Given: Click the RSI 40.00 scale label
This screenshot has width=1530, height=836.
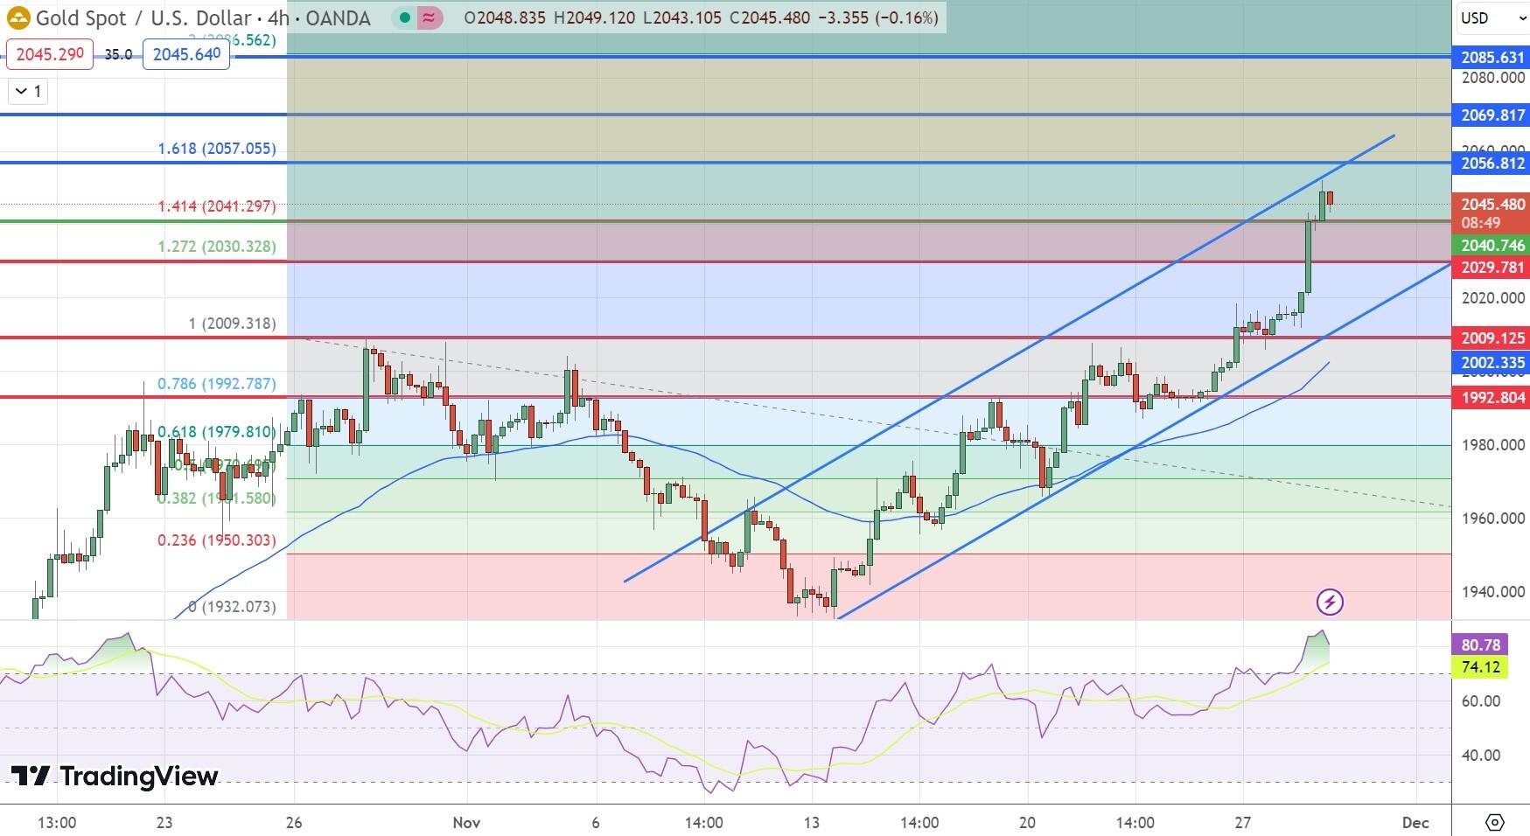Looking at the screenshot, I should [x=1481, y=756].
